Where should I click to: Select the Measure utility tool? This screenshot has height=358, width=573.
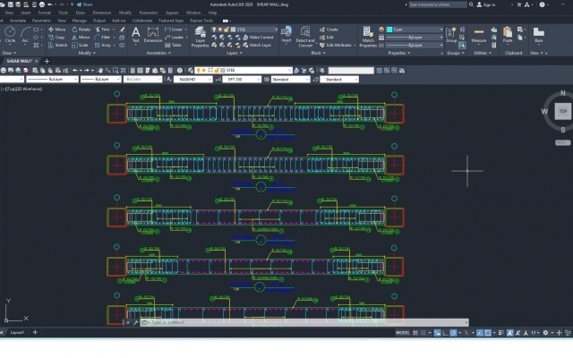point(479,34)
